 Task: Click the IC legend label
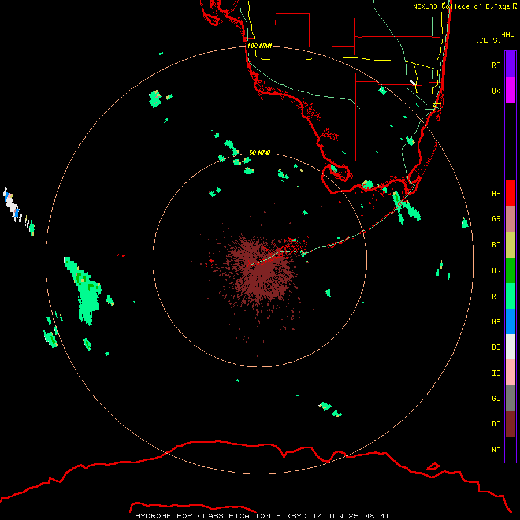pyautogui.click(x=496, y=373)
